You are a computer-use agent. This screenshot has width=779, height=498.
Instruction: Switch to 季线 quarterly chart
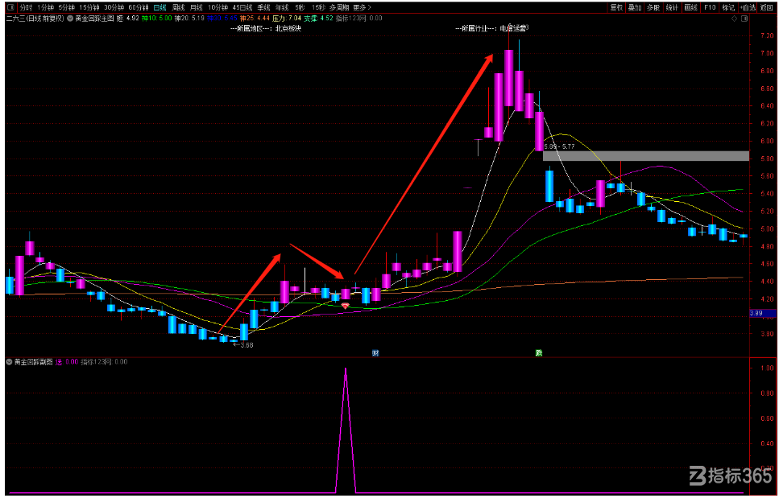[263, 7]
